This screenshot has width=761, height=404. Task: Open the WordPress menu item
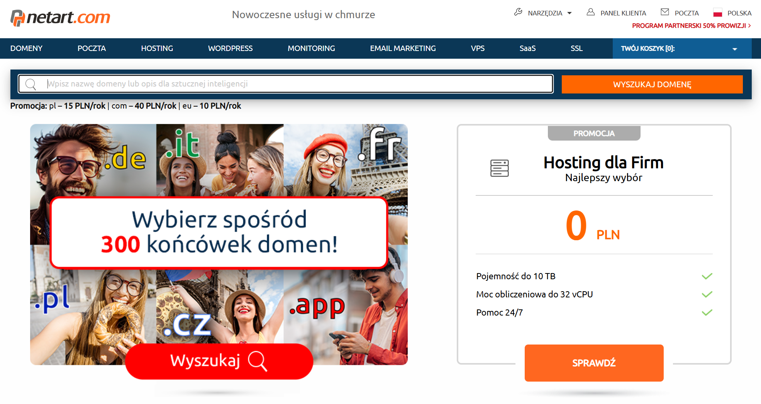coord(230,48)
